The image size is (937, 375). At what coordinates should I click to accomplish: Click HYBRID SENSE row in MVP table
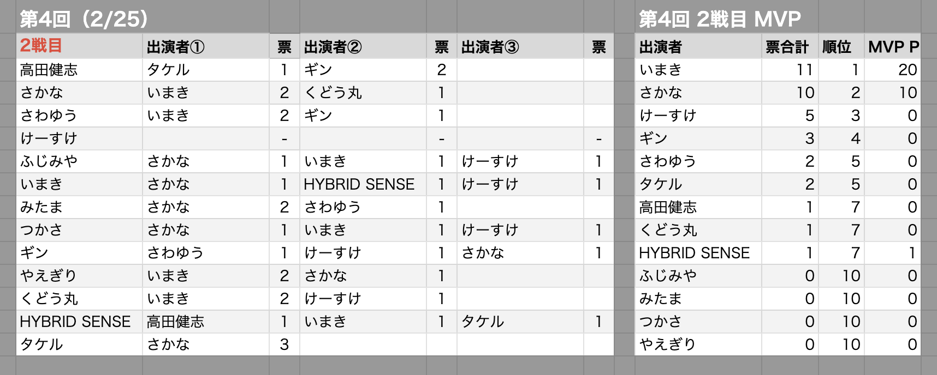click(x=778, y=253)
